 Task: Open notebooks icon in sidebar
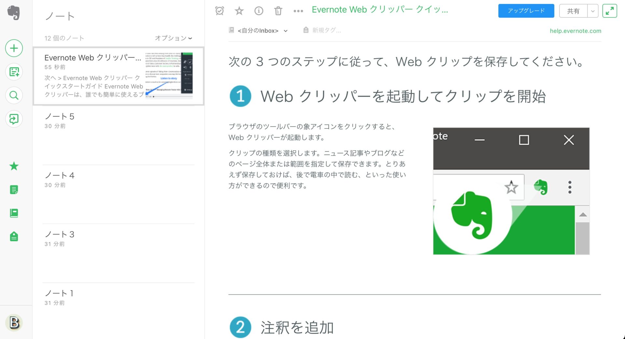pyautogui.click(x=14, y=213)
